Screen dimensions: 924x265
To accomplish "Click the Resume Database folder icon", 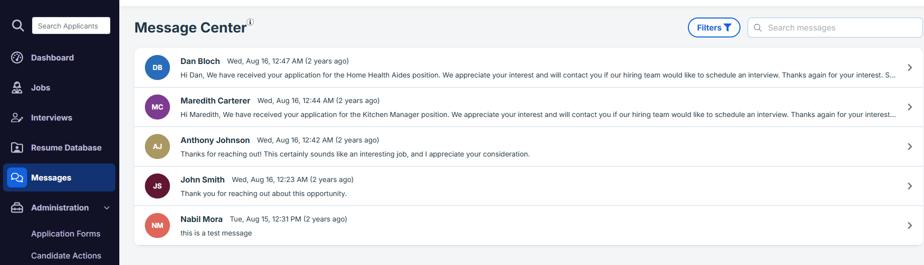I will 17,147.
